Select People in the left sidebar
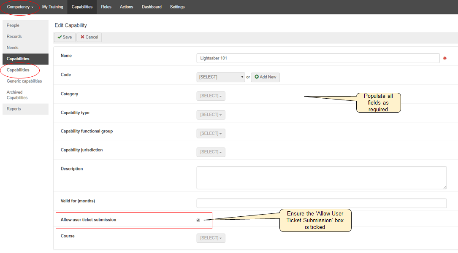The image size is (458, 253). click(13, 25)
